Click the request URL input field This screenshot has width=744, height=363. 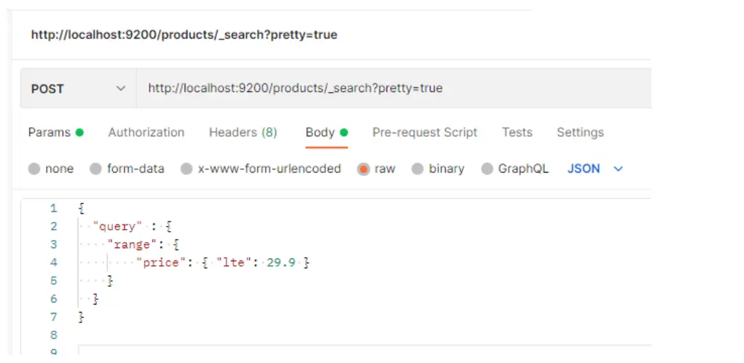pos(393,89)
